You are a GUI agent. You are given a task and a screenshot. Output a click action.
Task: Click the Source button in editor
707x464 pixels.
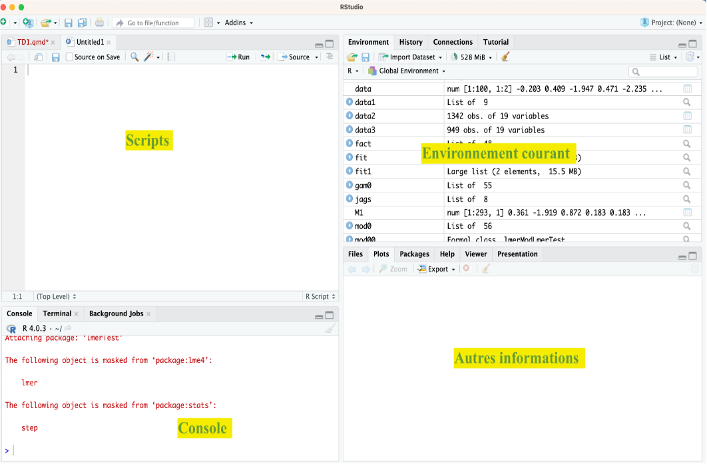[x=294, y=57]
